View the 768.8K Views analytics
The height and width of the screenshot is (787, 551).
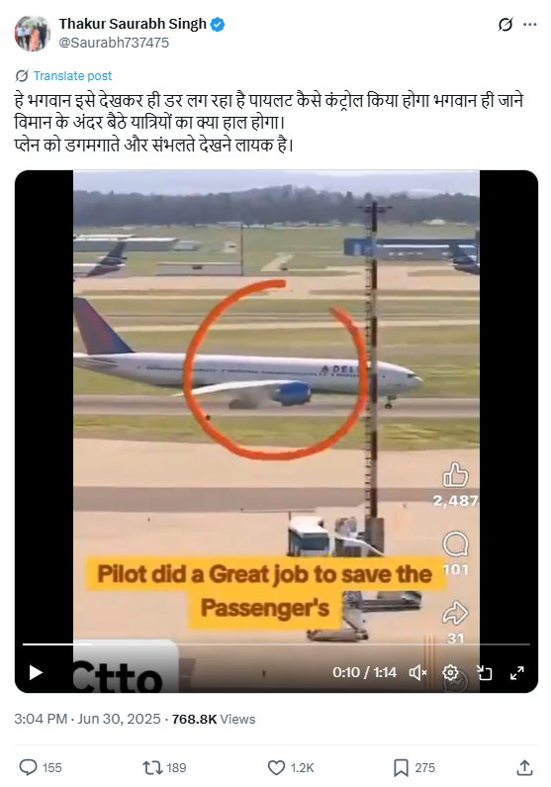[214, 720]
